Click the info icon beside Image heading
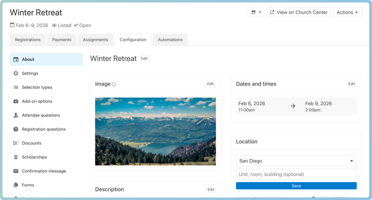The width and height of the screenshot is (372, 200). pyautogui.click(x=114, y=85)
